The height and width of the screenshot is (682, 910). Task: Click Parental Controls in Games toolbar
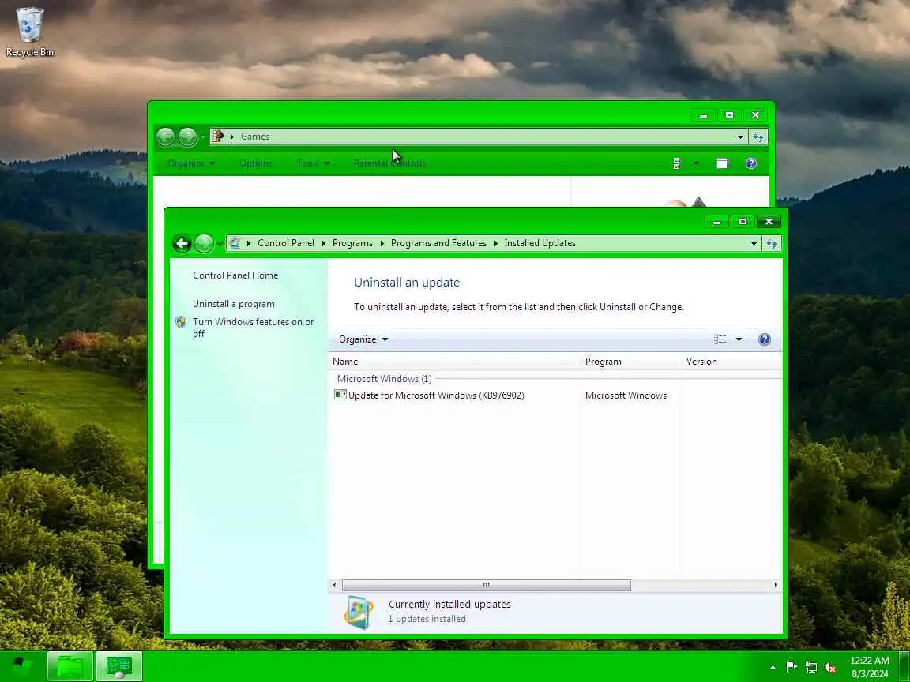click(389, 163)
